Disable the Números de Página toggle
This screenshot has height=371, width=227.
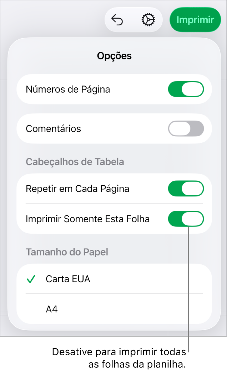coord(186,89)
